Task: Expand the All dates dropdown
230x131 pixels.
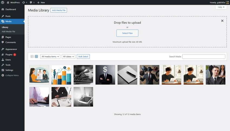Action: (x=68, y=57)
